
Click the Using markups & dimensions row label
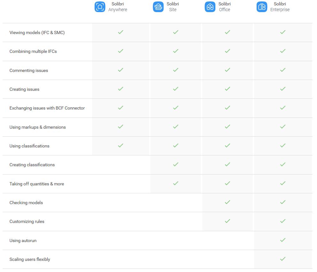pyautogui.click(x=38, y=127)
